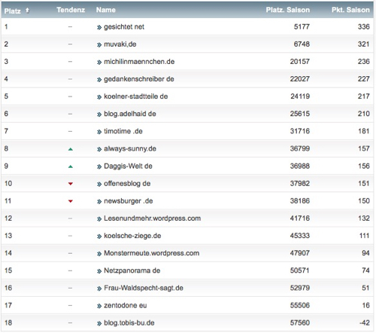Click the chevron icon before zentodone eu
The image size is (376, 333).
(99, 306)
